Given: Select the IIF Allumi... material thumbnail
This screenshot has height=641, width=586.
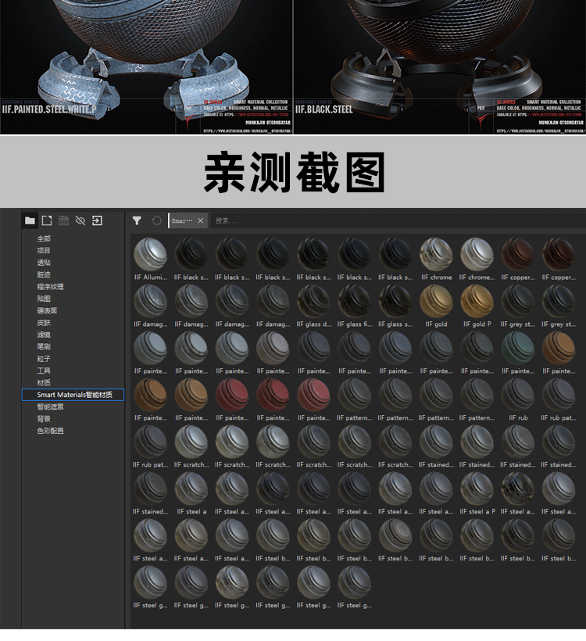Looking at the screenshot, I should click(x=150, y=254).
